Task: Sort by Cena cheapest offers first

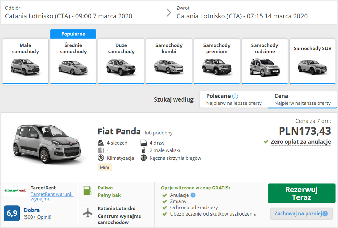Action: (302, 99)
